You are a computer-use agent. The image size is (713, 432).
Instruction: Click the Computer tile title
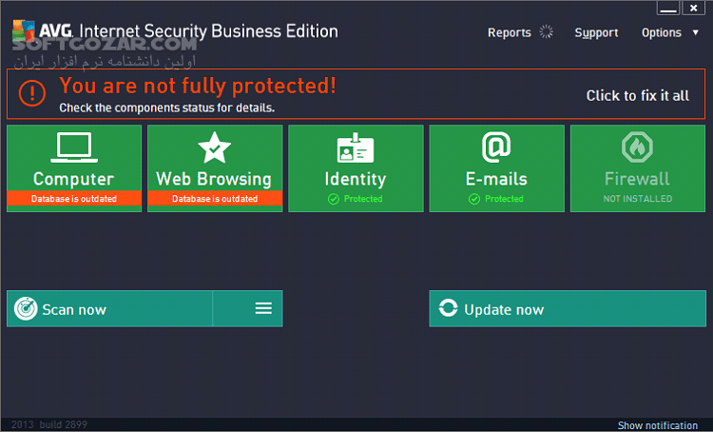point(73,179)
